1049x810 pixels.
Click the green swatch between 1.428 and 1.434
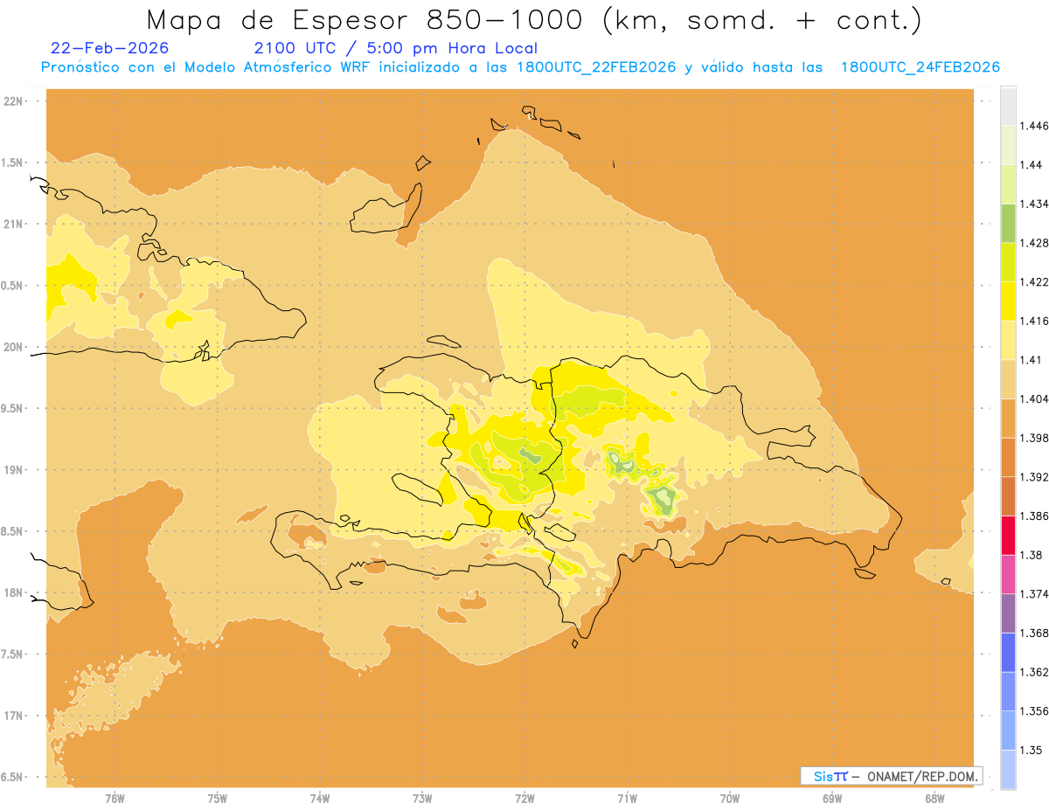coord(1008,223)
